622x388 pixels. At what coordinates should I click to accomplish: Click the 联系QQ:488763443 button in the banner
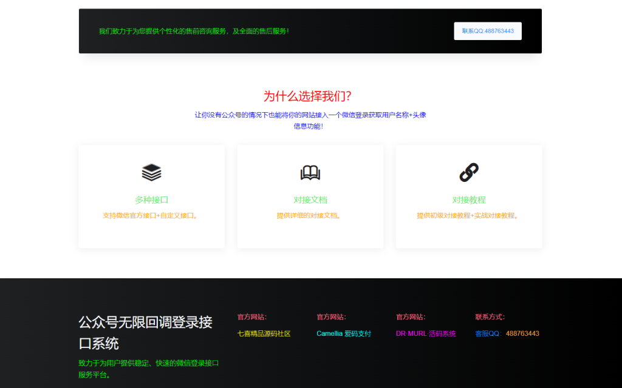(x=487, y=30)
